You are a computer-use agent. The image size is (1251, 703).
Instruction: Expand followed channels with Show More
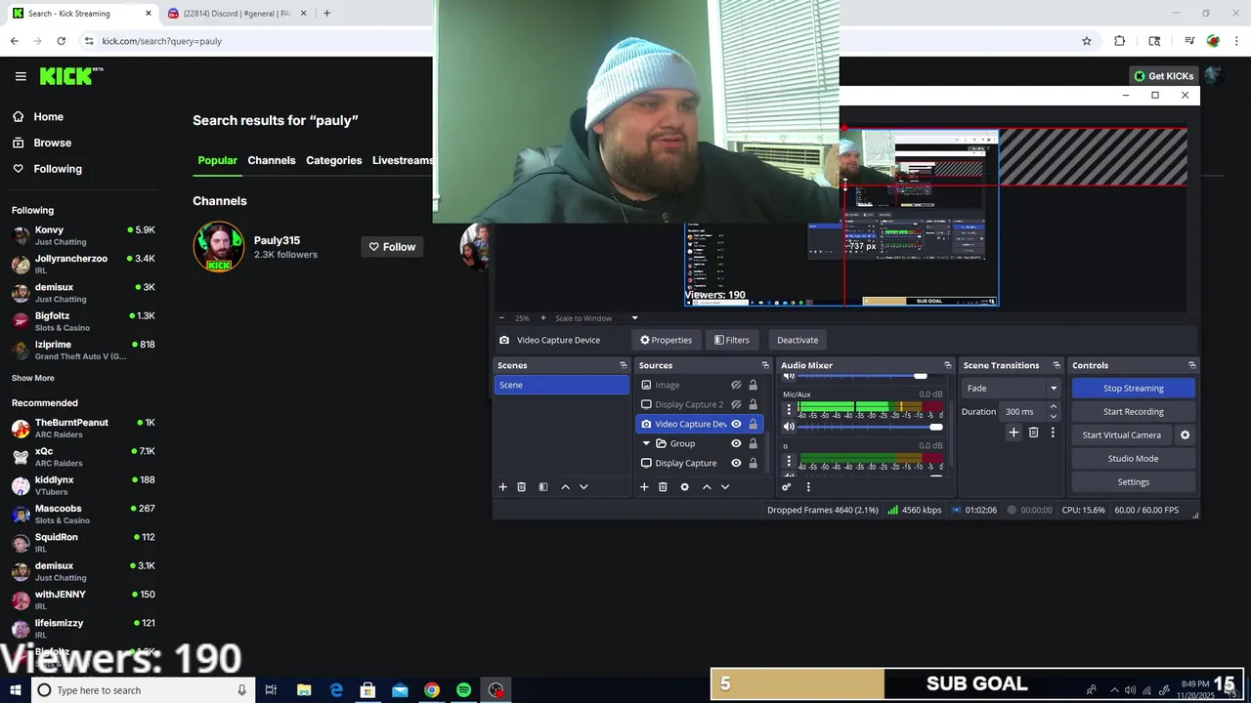33,378
